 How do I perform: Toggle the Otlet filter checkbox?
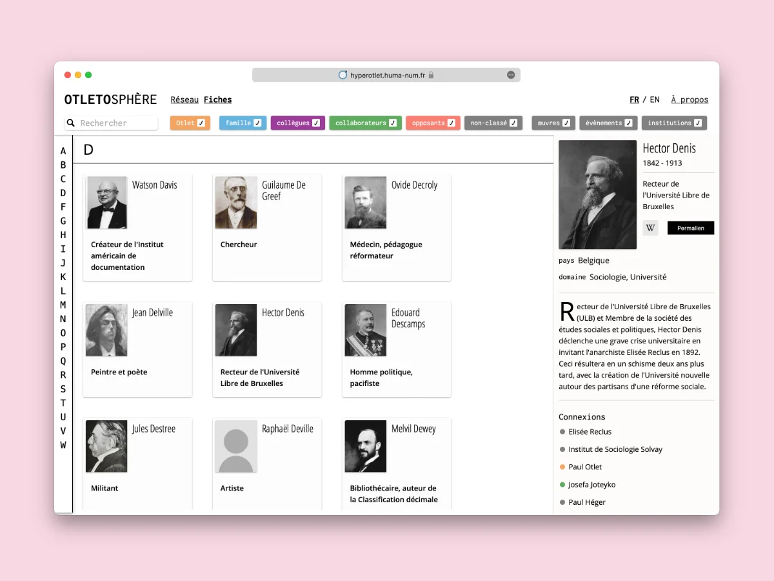(x=201, y=123)
